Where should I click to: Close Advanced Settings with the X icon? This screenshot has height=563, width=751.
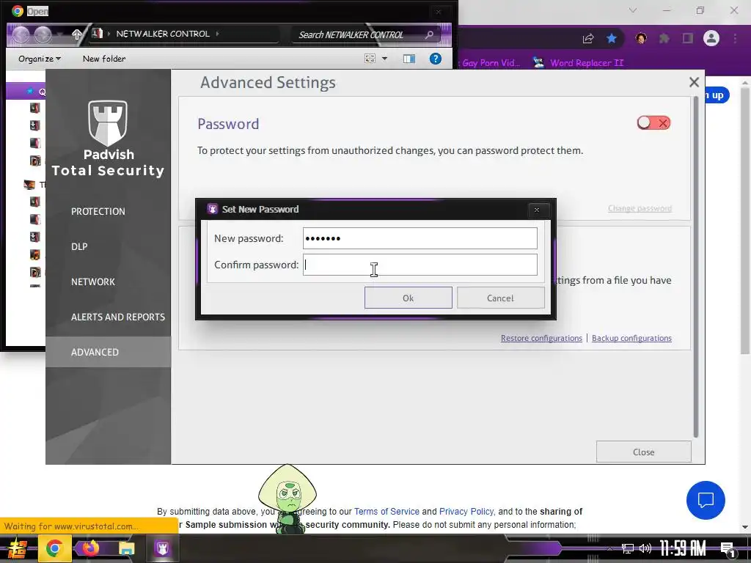click(x=694, y=82)
